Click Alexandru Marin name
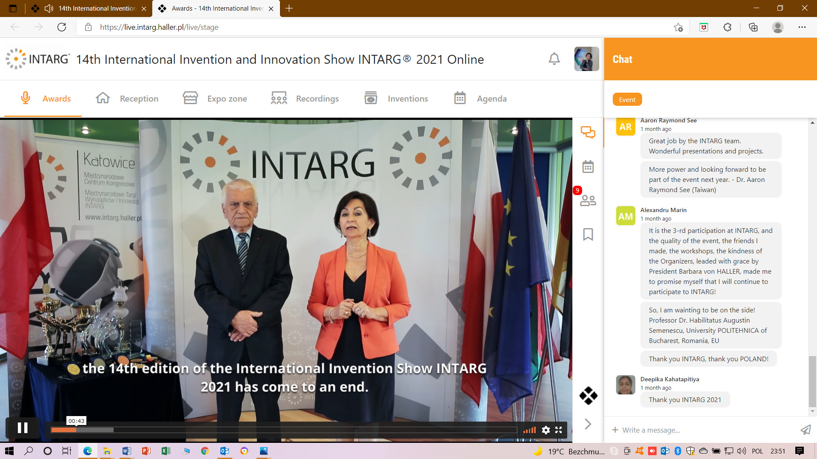The image size is (817, 459). click(x=663, y=210)
